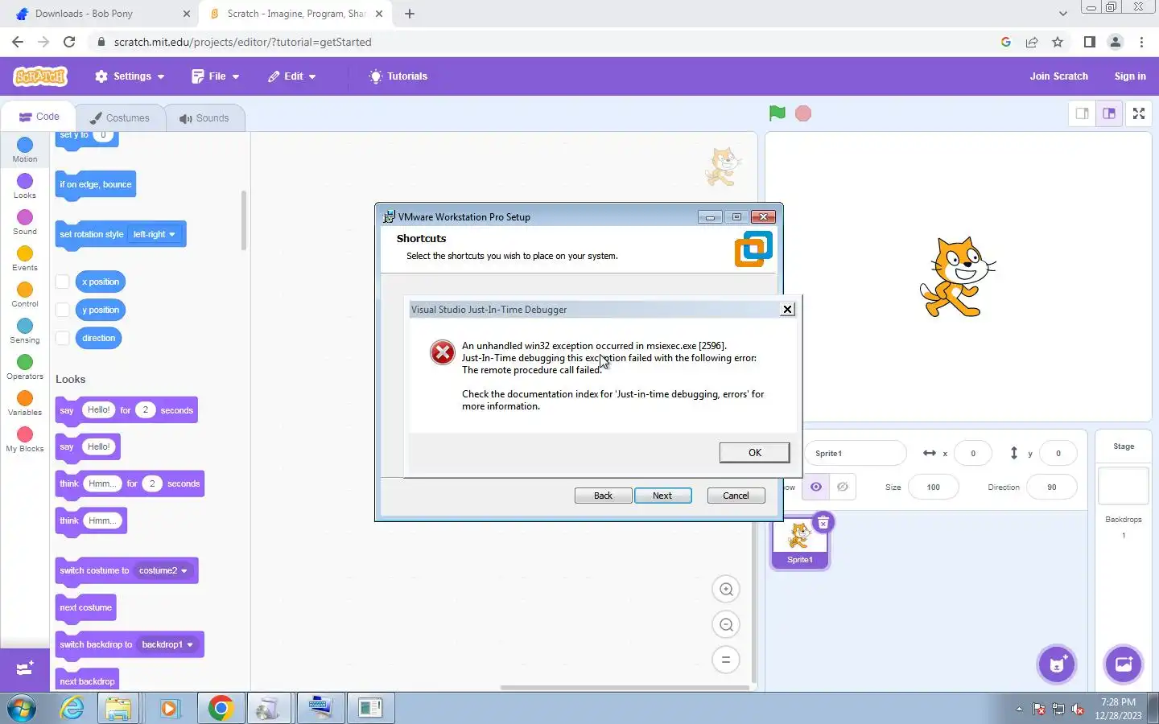The height and width of the screenshot is (724, 1159).
Task: Toggle the x position reporter checkbox
Action: tap(62, 282)
